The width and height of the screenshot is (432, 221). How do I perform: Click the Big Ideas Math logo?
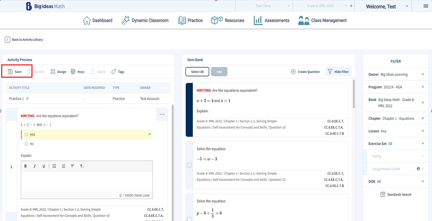coord(45,6)
